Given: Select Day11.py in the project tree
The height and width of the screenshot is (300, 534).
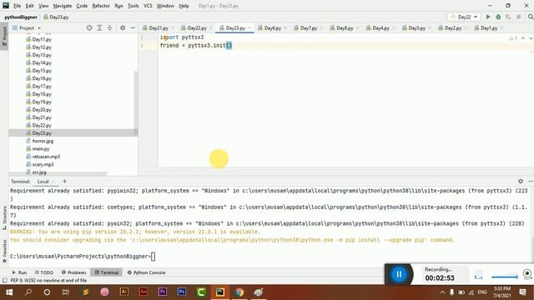Looking at the screenshot, I should (42, 39).
